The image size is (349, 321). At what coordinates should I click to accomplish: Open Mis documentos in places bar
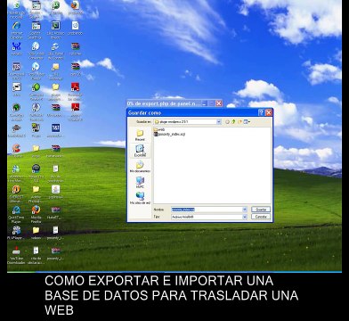point(140,167)
